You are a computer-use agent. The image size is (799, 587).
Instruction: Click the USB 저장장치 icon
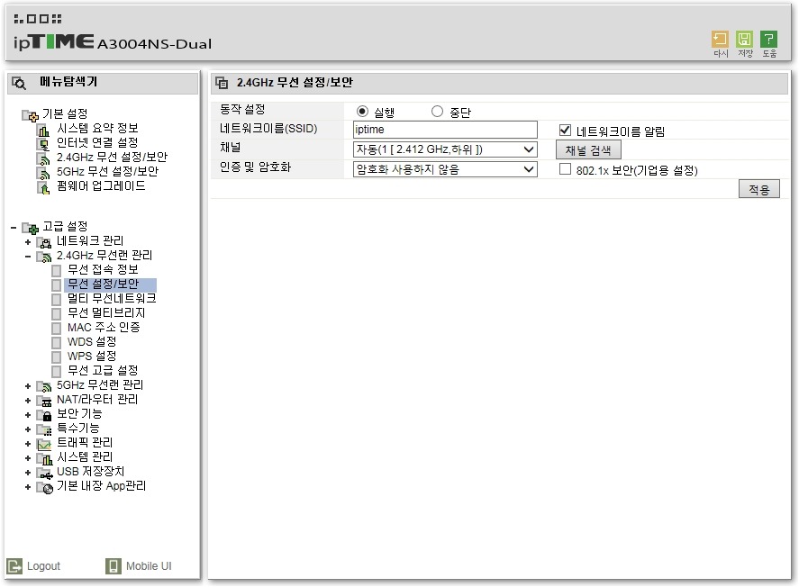coord(44,474)
